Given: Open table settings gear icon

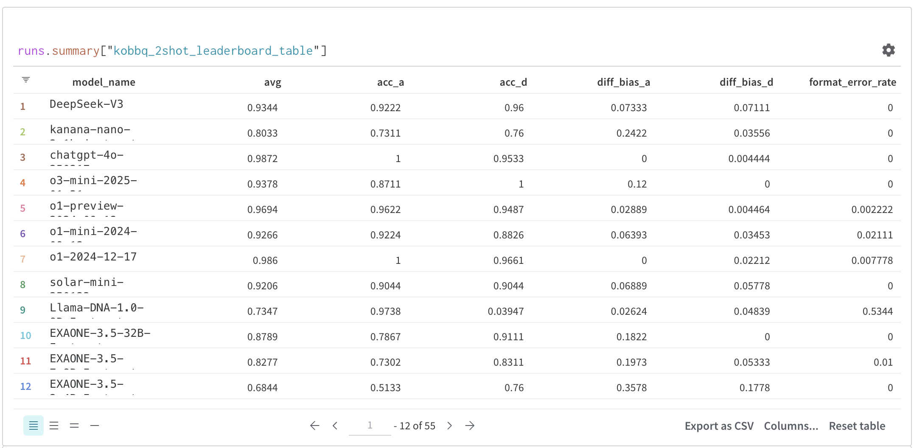Looking at the screenshot, I should 888,50.
